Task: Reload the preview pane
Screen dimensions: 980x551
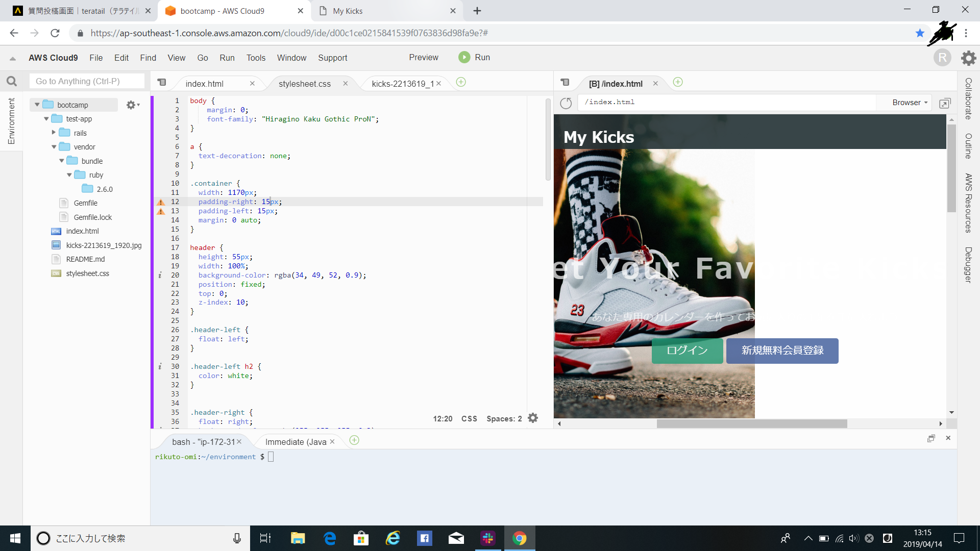Action: [566, 103]
